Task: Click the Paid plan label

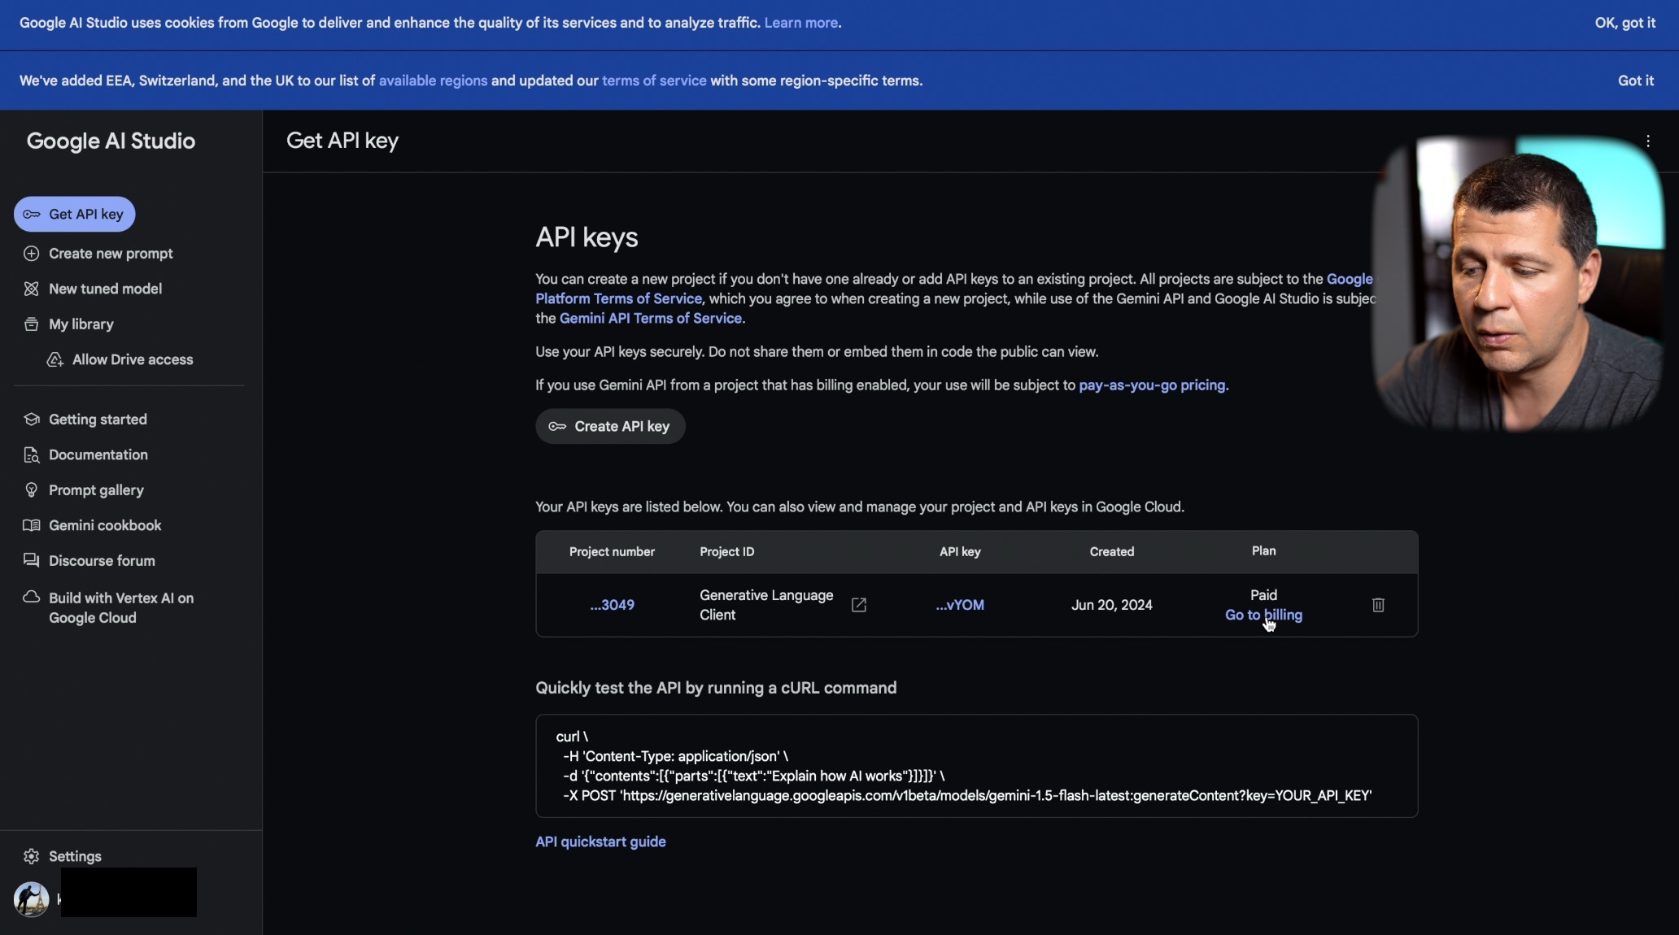Action: click(x=1263, y=595)
